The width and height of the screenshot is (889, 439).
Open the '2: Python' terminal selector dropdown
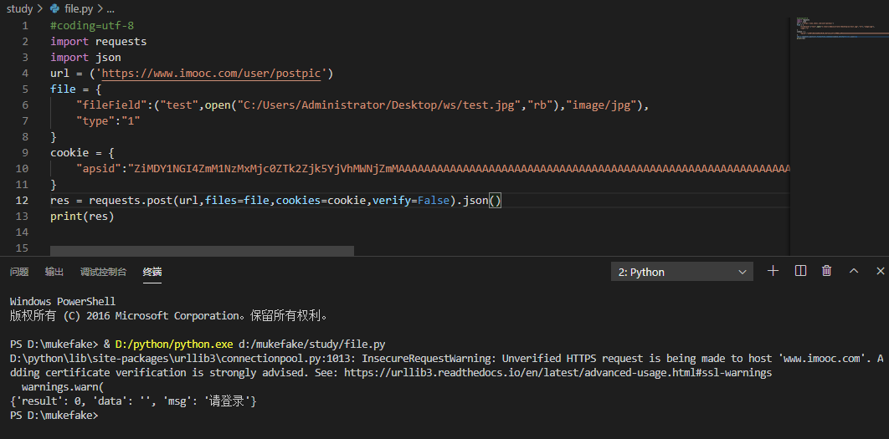tap(682, 272)
